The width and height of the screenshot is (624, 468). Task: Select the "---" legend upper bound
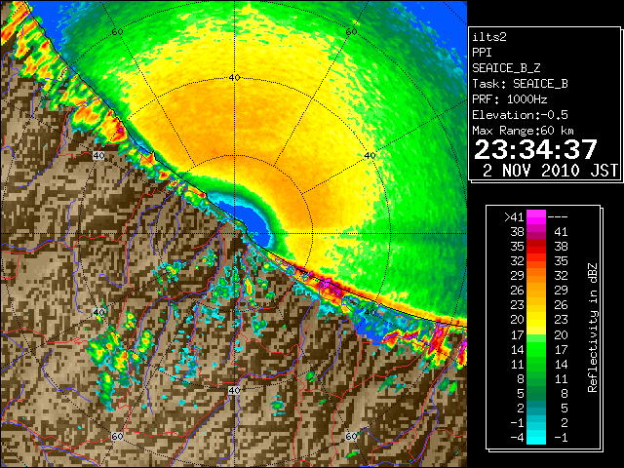pyautogui.click(x=558, y=217)
